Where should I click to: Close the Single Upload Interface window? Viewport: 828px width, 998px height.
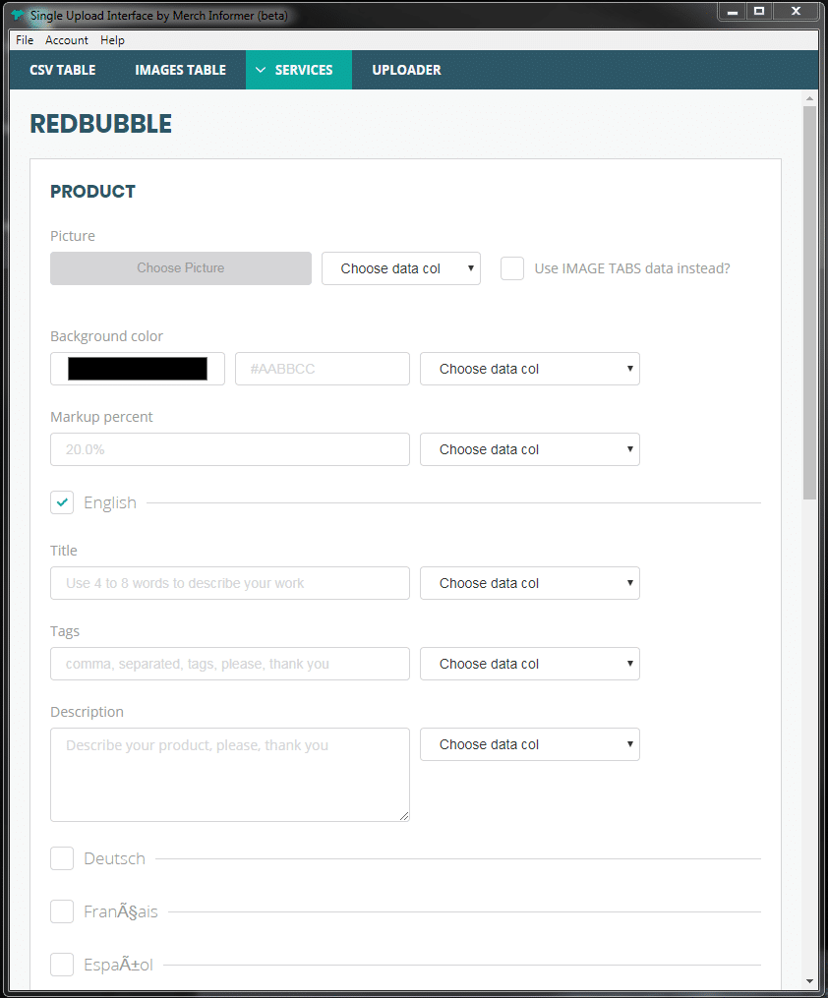click(x=796, y=12)
